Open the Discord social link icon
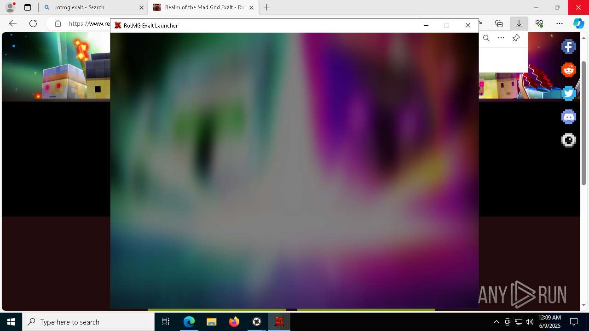Screen dimensions: 589x331 point(569,117)
